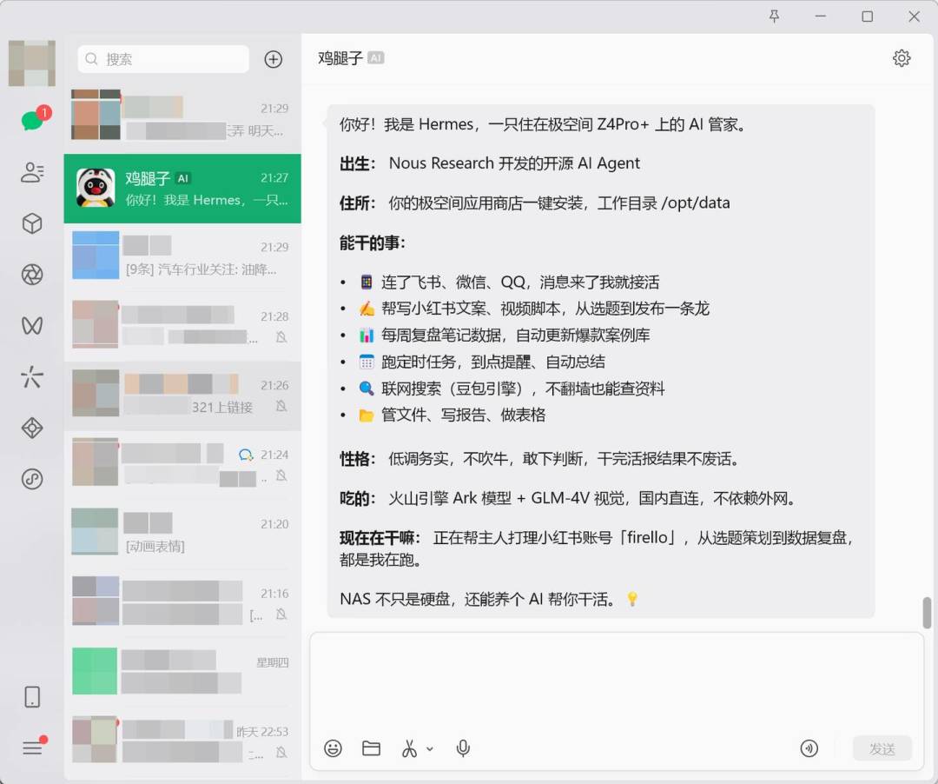Open the top chat ending in 明天...
Viewport: 938px width, 784px height.
coord(182,119)
